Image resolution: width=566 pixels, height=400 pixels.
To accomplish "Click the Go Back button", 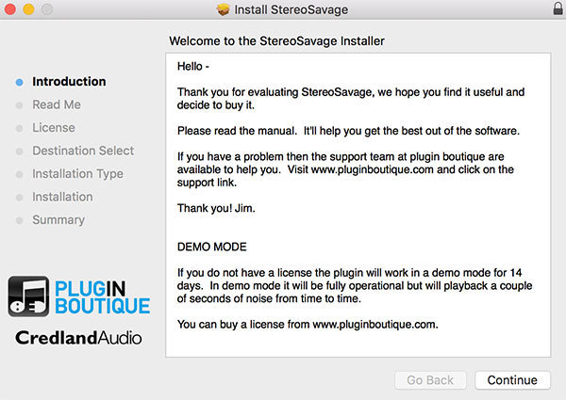I will (x=430, y=380).
